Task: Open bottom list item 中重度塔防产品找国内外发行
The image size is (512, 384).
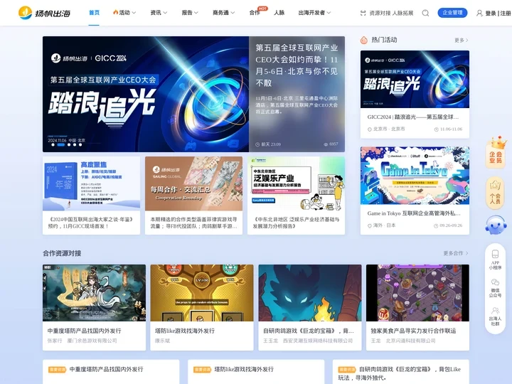Action: click(x=106, y=369)
